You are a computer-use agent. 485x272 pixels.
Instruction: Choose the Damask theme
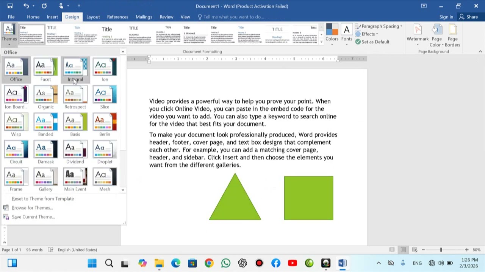[45, 153]
